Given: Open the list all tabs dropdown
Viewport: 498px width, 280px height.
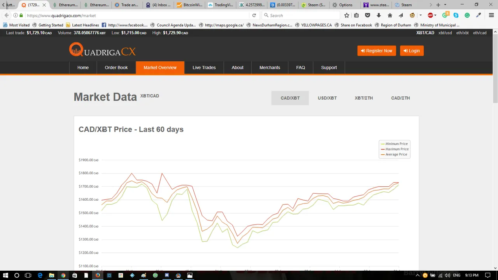Looking at the screenshot, I should (445, 5).
